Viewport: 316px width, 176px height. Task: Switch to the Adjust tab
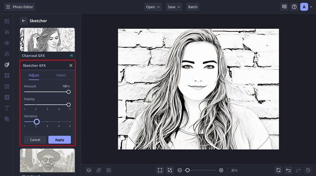pos(34,75)
